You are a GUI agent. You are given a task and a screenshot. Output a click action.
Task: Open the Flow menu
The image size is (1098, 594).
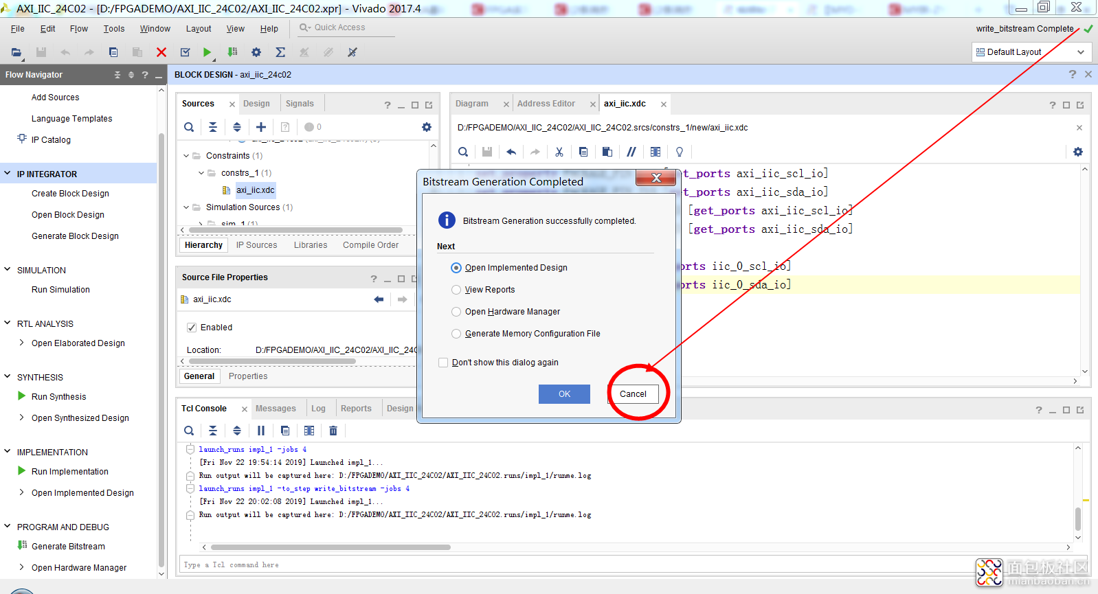[x=79, y=29]
